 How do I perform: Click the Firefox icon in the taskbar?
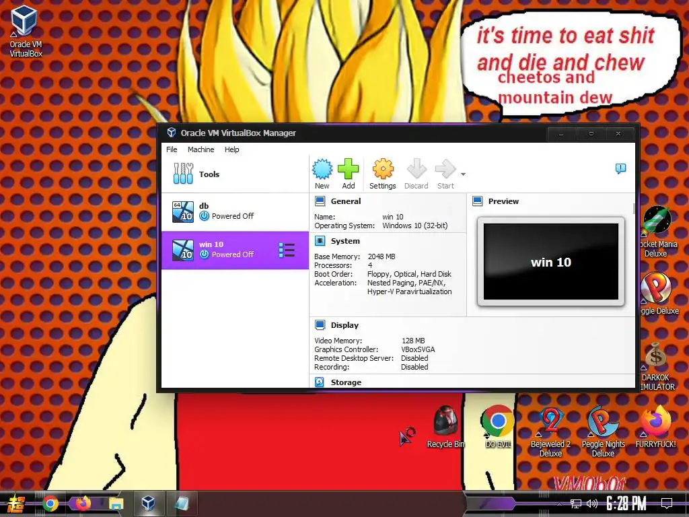(x=83, y=504)
